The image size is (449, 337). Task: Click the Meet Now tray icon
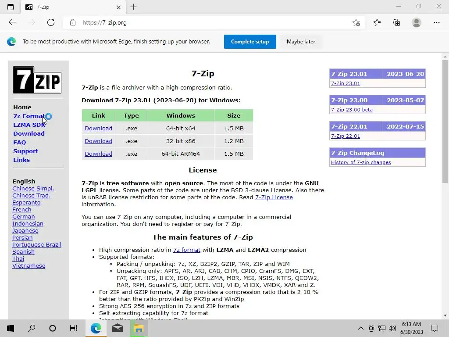pos(371,328)
